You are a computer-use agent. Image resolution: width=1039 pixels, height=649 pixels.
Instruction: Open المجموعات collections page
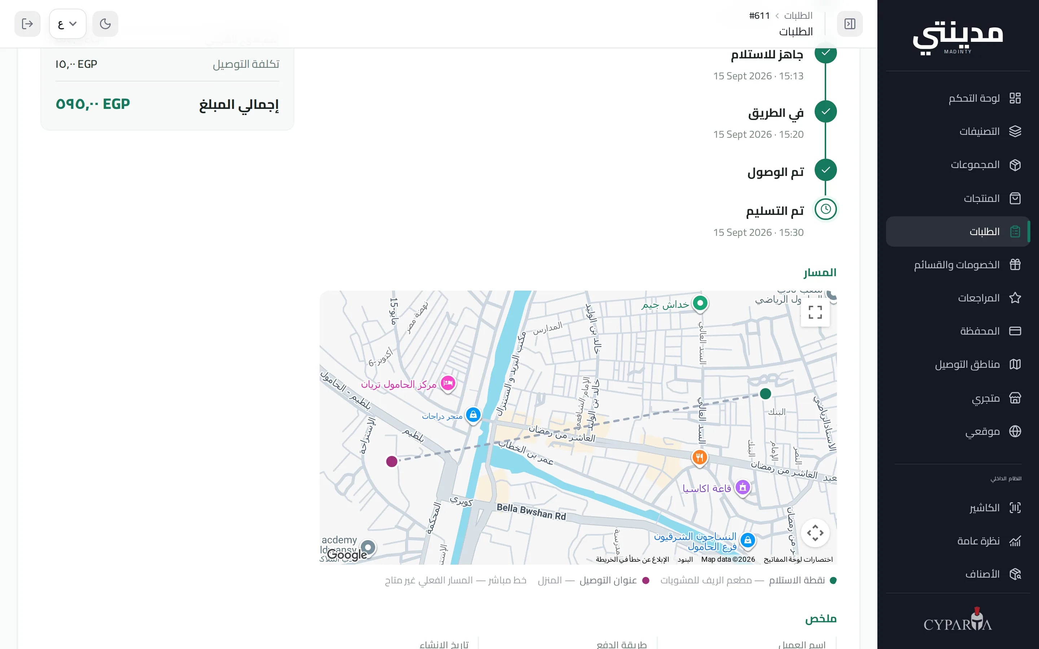coord(958,165)
